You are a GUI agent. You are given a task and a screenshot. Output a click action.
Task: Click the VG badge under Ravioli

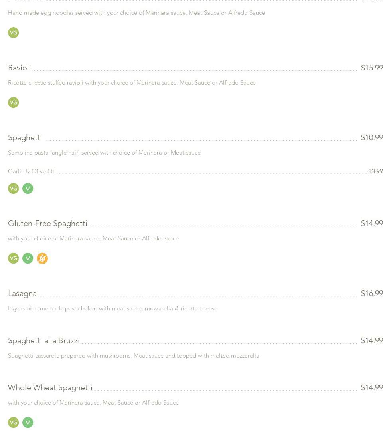[x=14, y=103]
